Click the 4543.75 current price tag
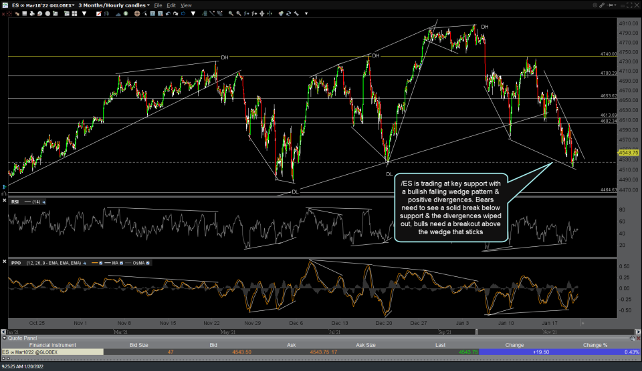642x371 pixels. tap(628, 152)
